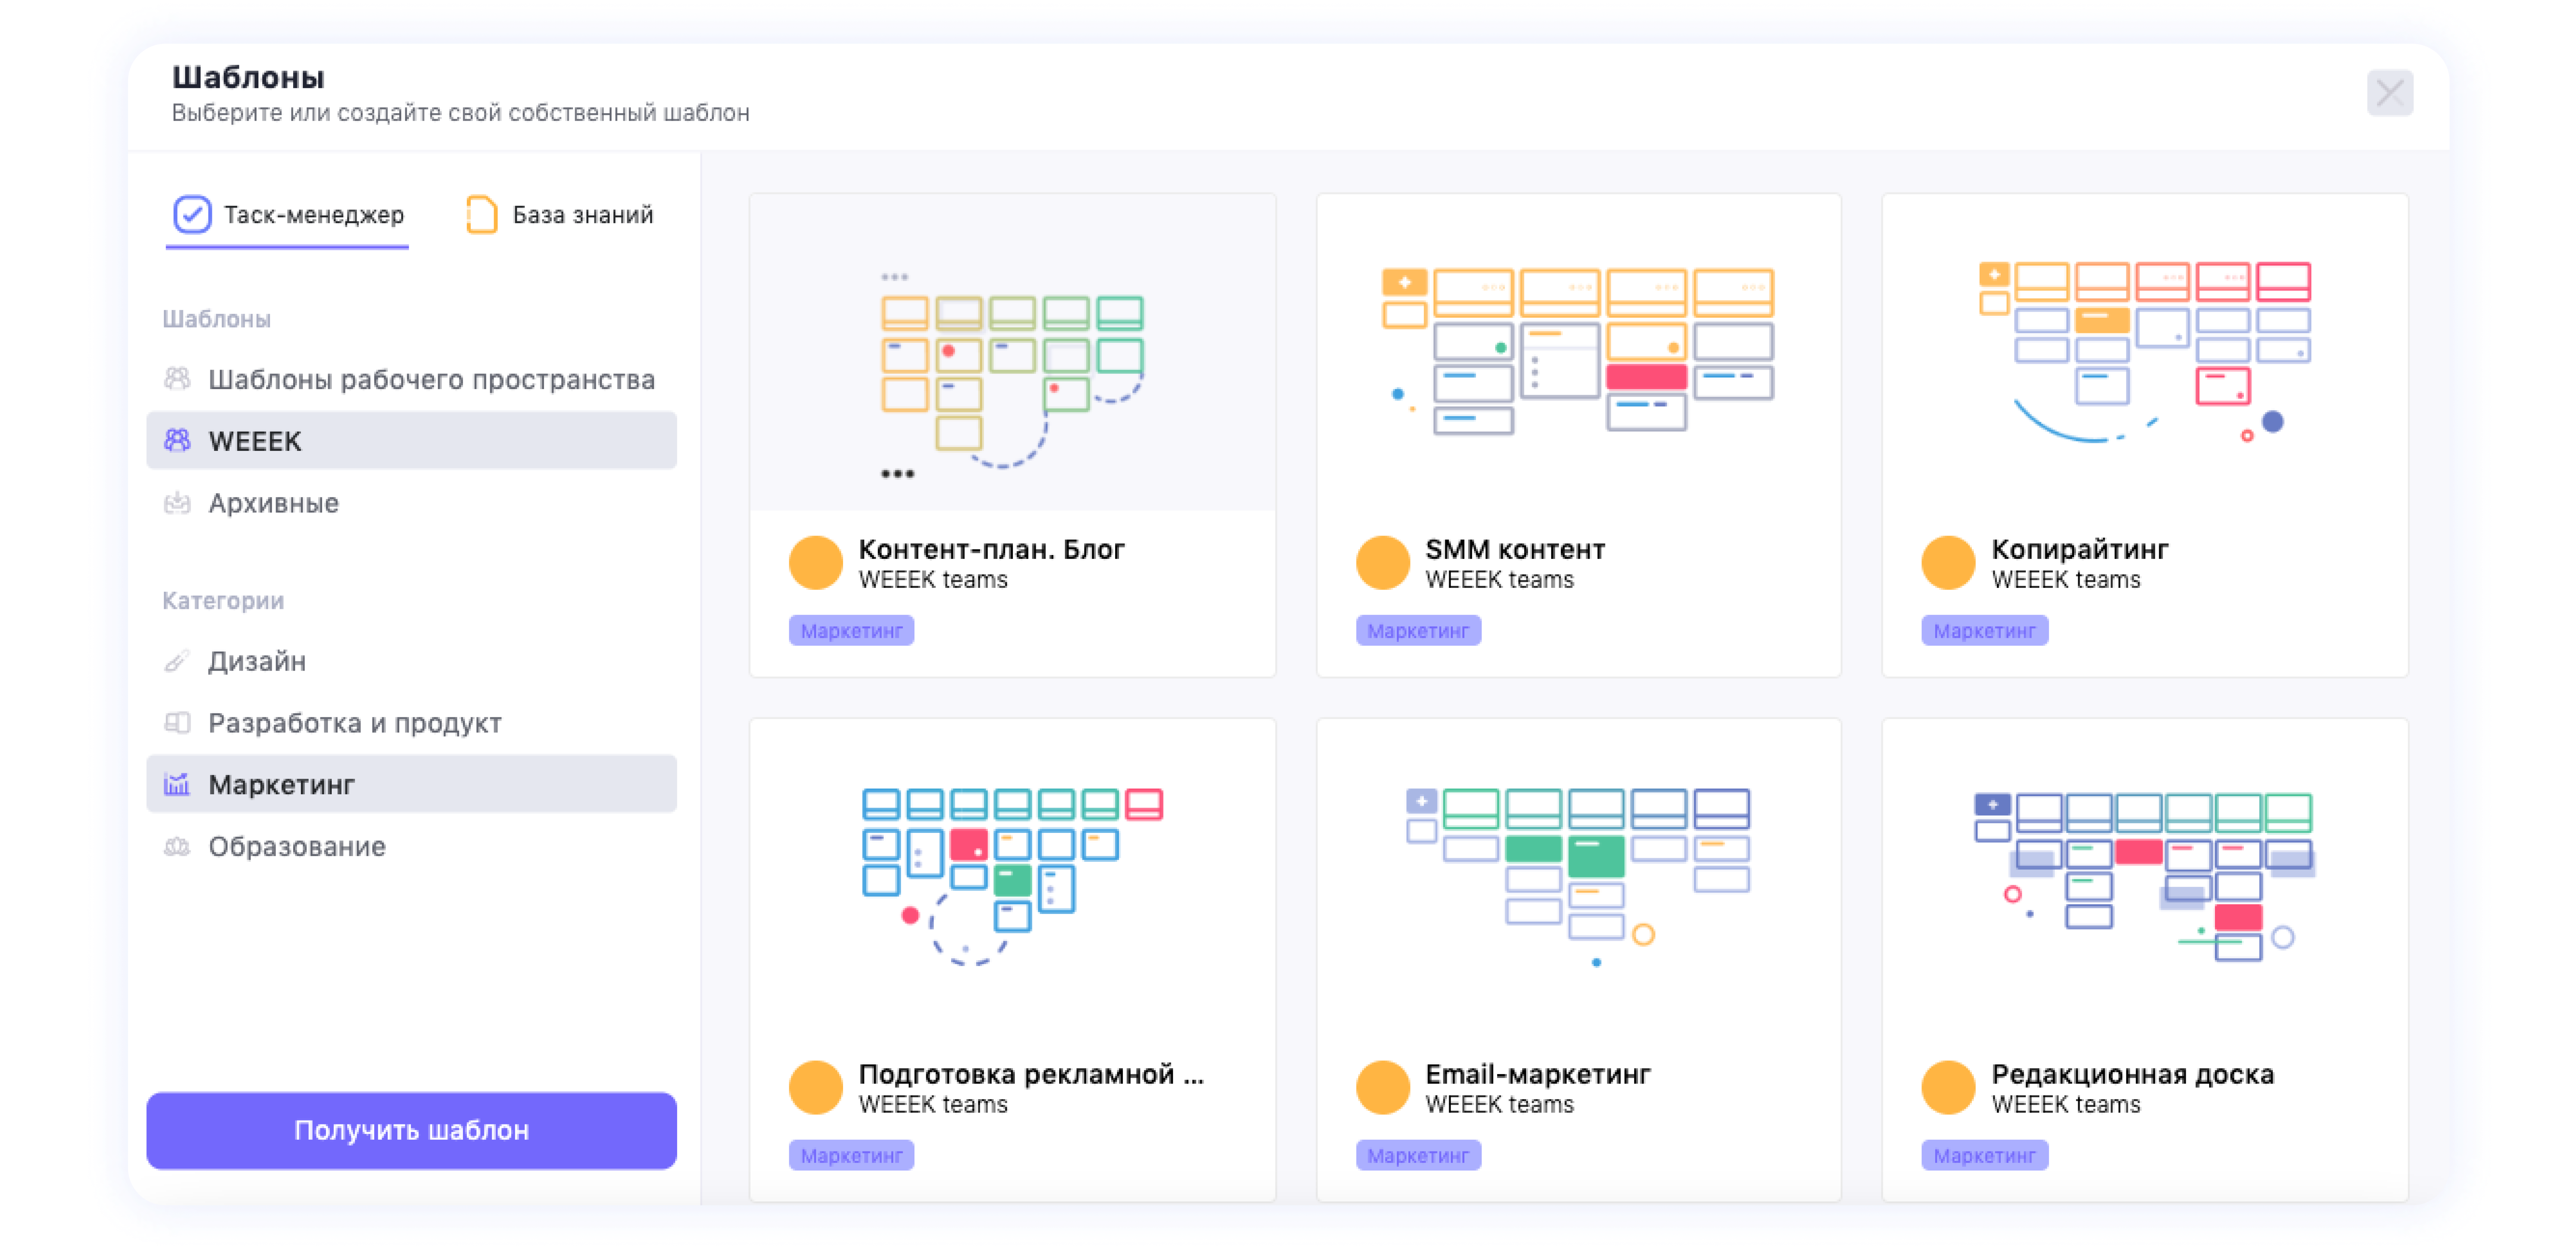Click the Маркетинг chart icon
Viewport: 2576px width, 1249px height.
pyautogui.click(x=177, y=784)
